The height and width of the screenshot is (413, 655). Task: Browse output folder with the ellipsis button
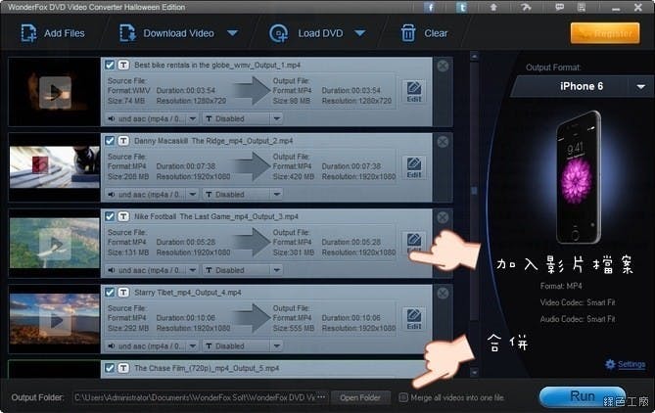click(x=322, y=397)
